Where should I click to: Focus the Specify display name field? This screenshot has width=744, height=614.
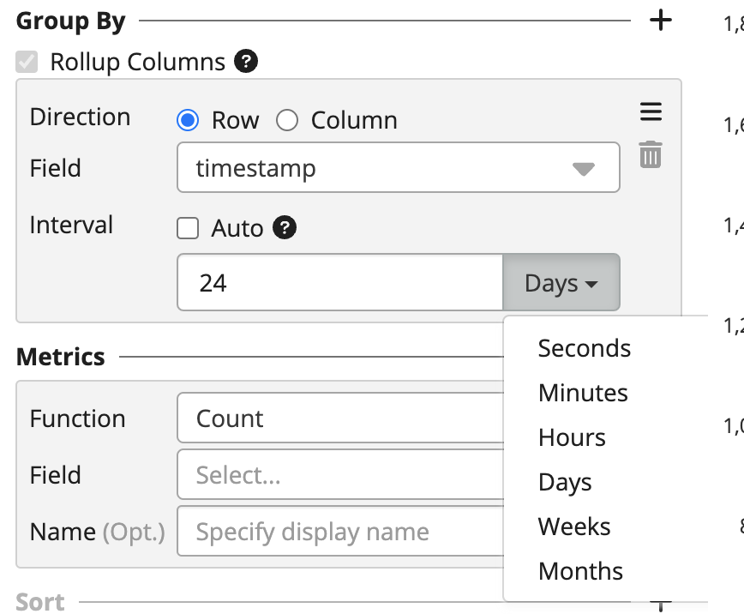click(x=340, y=531)
